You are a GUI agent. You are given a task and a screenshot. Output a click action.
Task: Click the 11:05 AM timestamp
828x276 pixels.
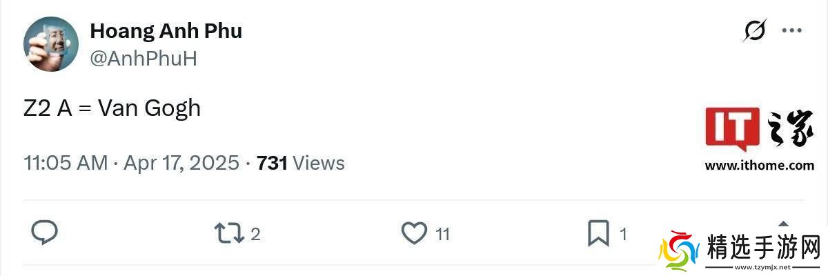tap(66, 164)
